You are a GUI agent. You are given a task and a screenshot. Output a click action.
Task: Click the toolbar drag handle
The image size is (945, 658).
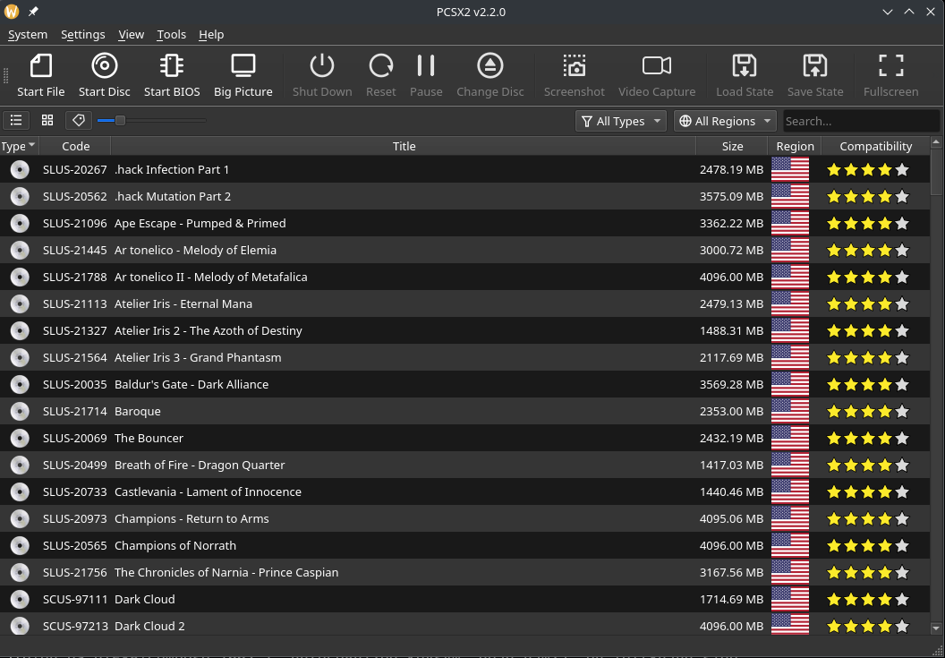click(x=6, y=75)
